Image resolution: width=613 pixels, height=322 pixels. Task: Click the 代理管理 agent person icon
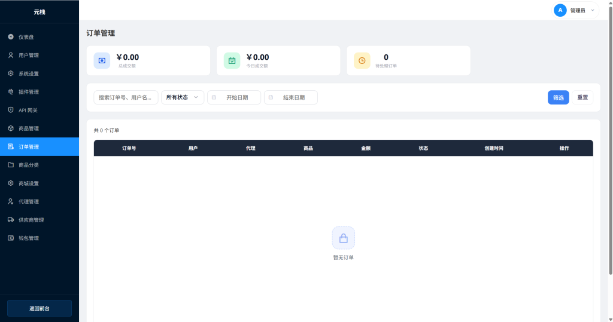(x=11, y=201)
